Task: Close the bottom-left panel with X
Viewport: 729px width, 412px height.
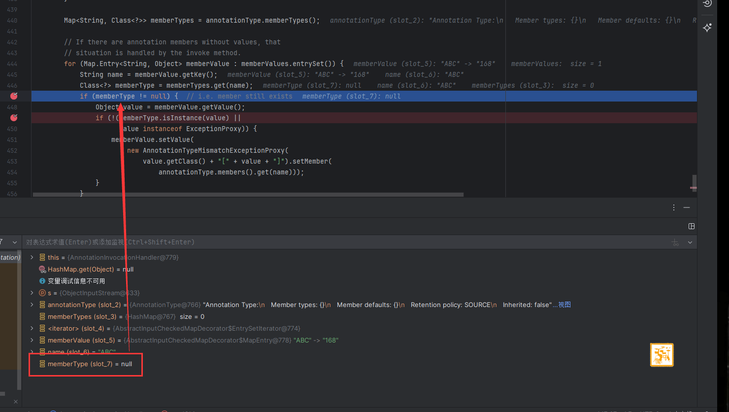Action: (16, 402)
